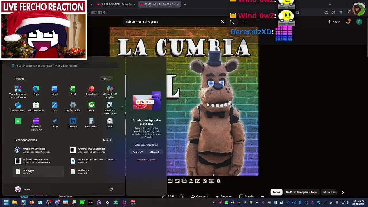
Task: Click the YouTube search magnifier button
Action: 232,22
